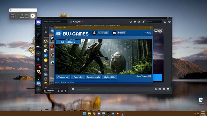Open the BG server icon in Discord sidebar
The height and width of the screenshot is (116, 207).
tap(38, 83)
